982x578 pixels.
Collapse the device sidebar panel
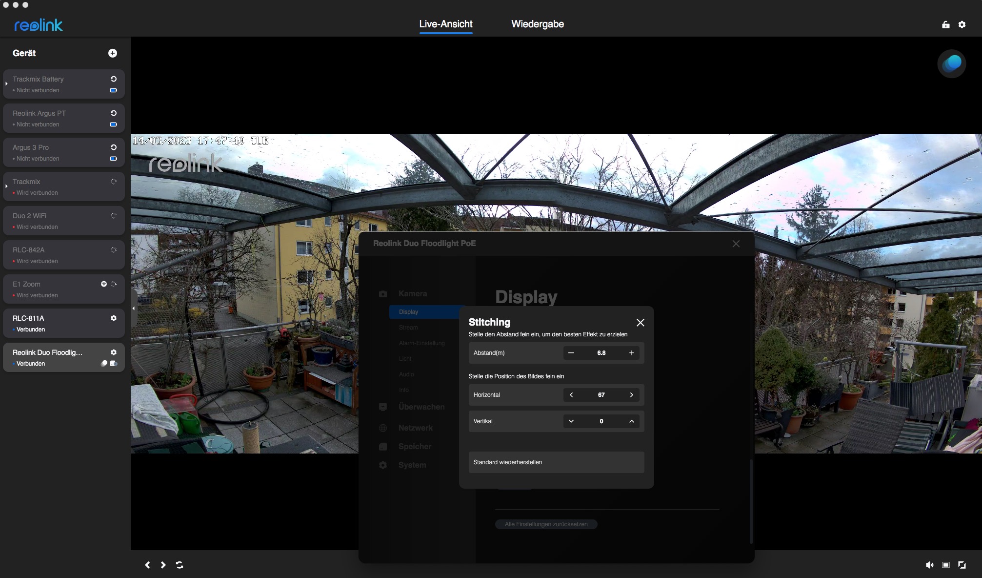pos(134,309)
